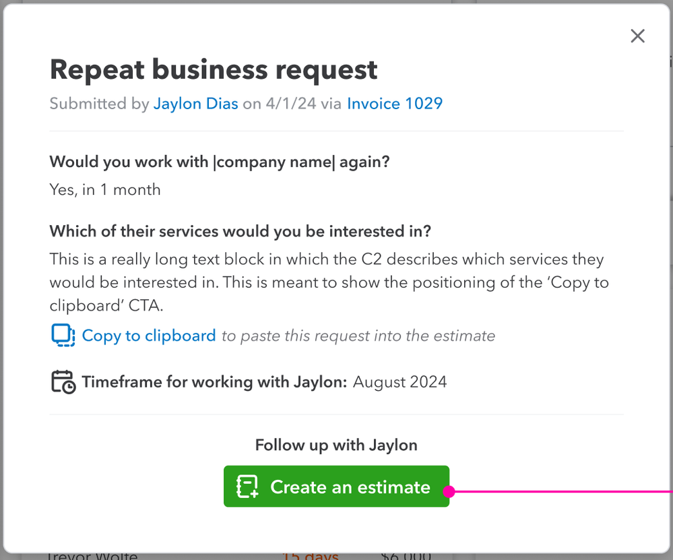Click the 'Which of their services' question
Image resolution: width=673 pixels, height=560 pixels.
coord(240,231)
